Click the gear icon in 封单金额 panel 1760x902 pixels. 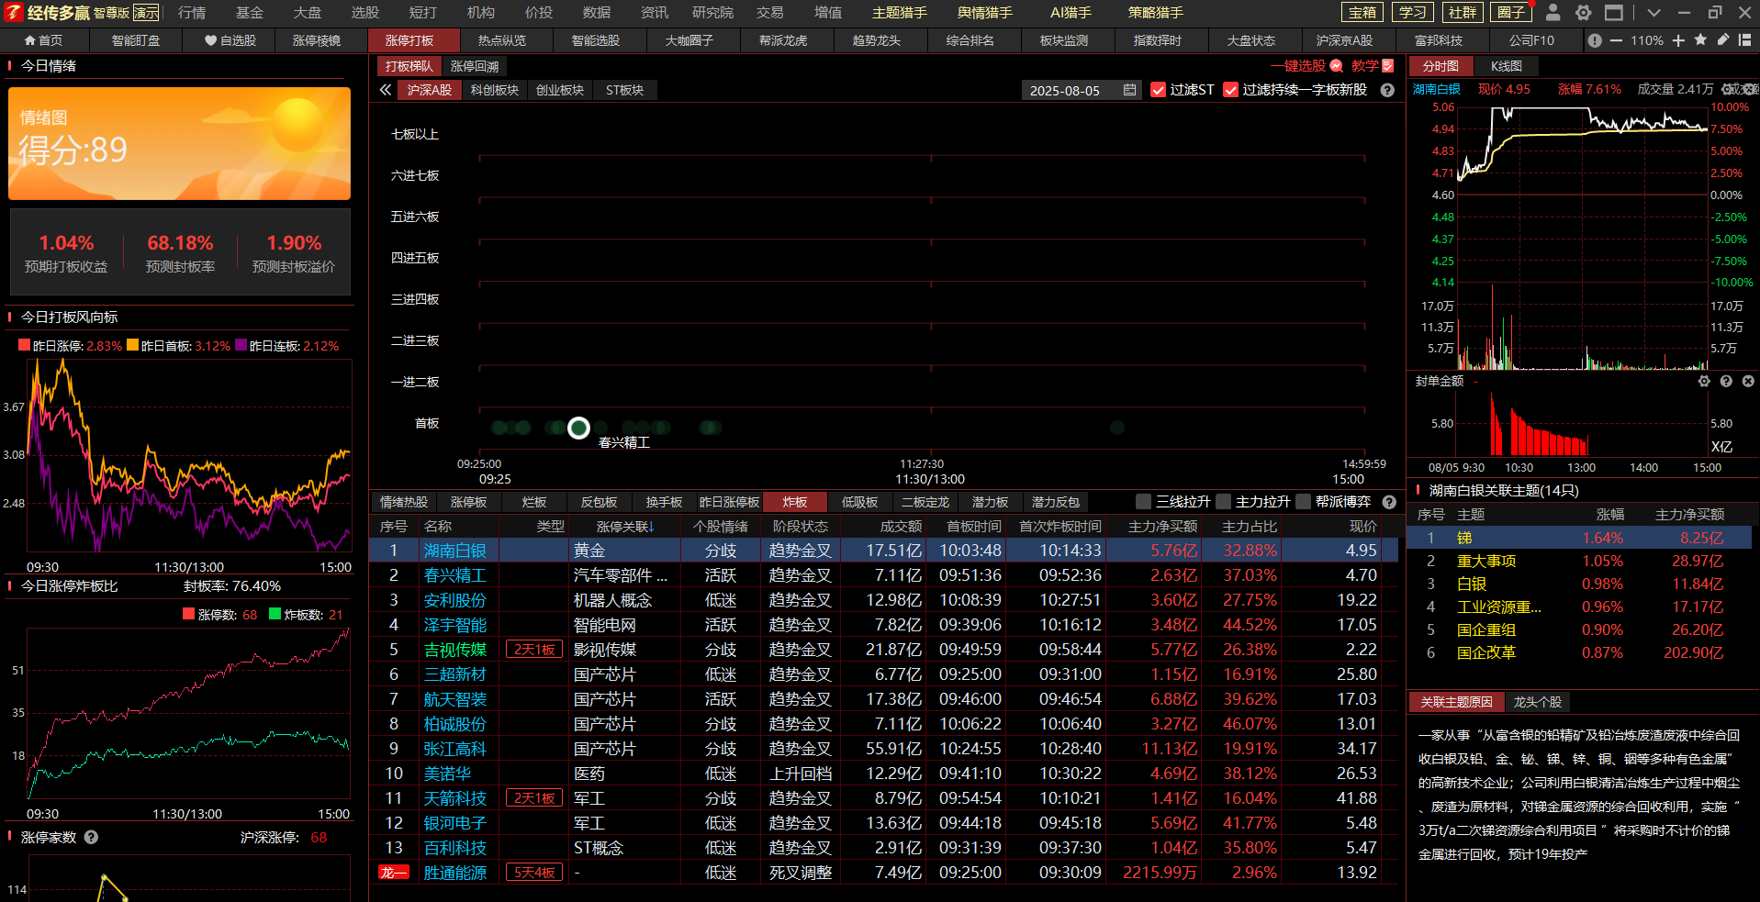pyautogui.click(x=1704, y=381)
